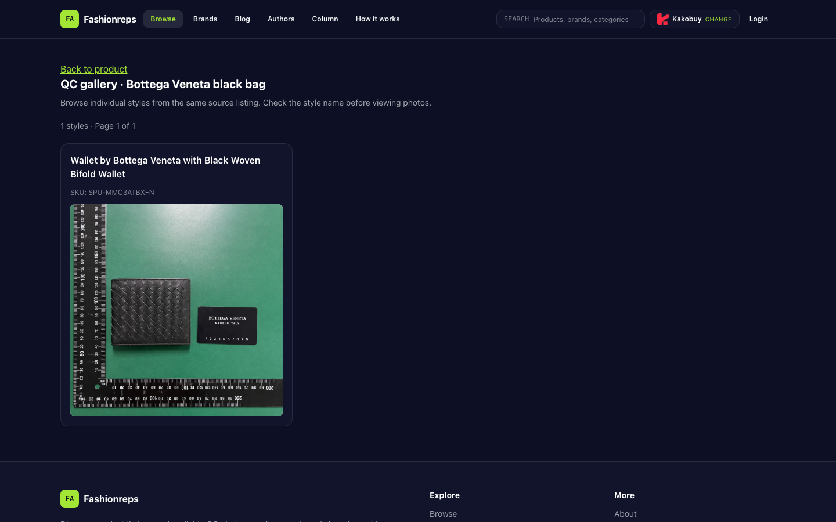Click the FA logo icon in header
836x522 pixels.
[70, 19]
